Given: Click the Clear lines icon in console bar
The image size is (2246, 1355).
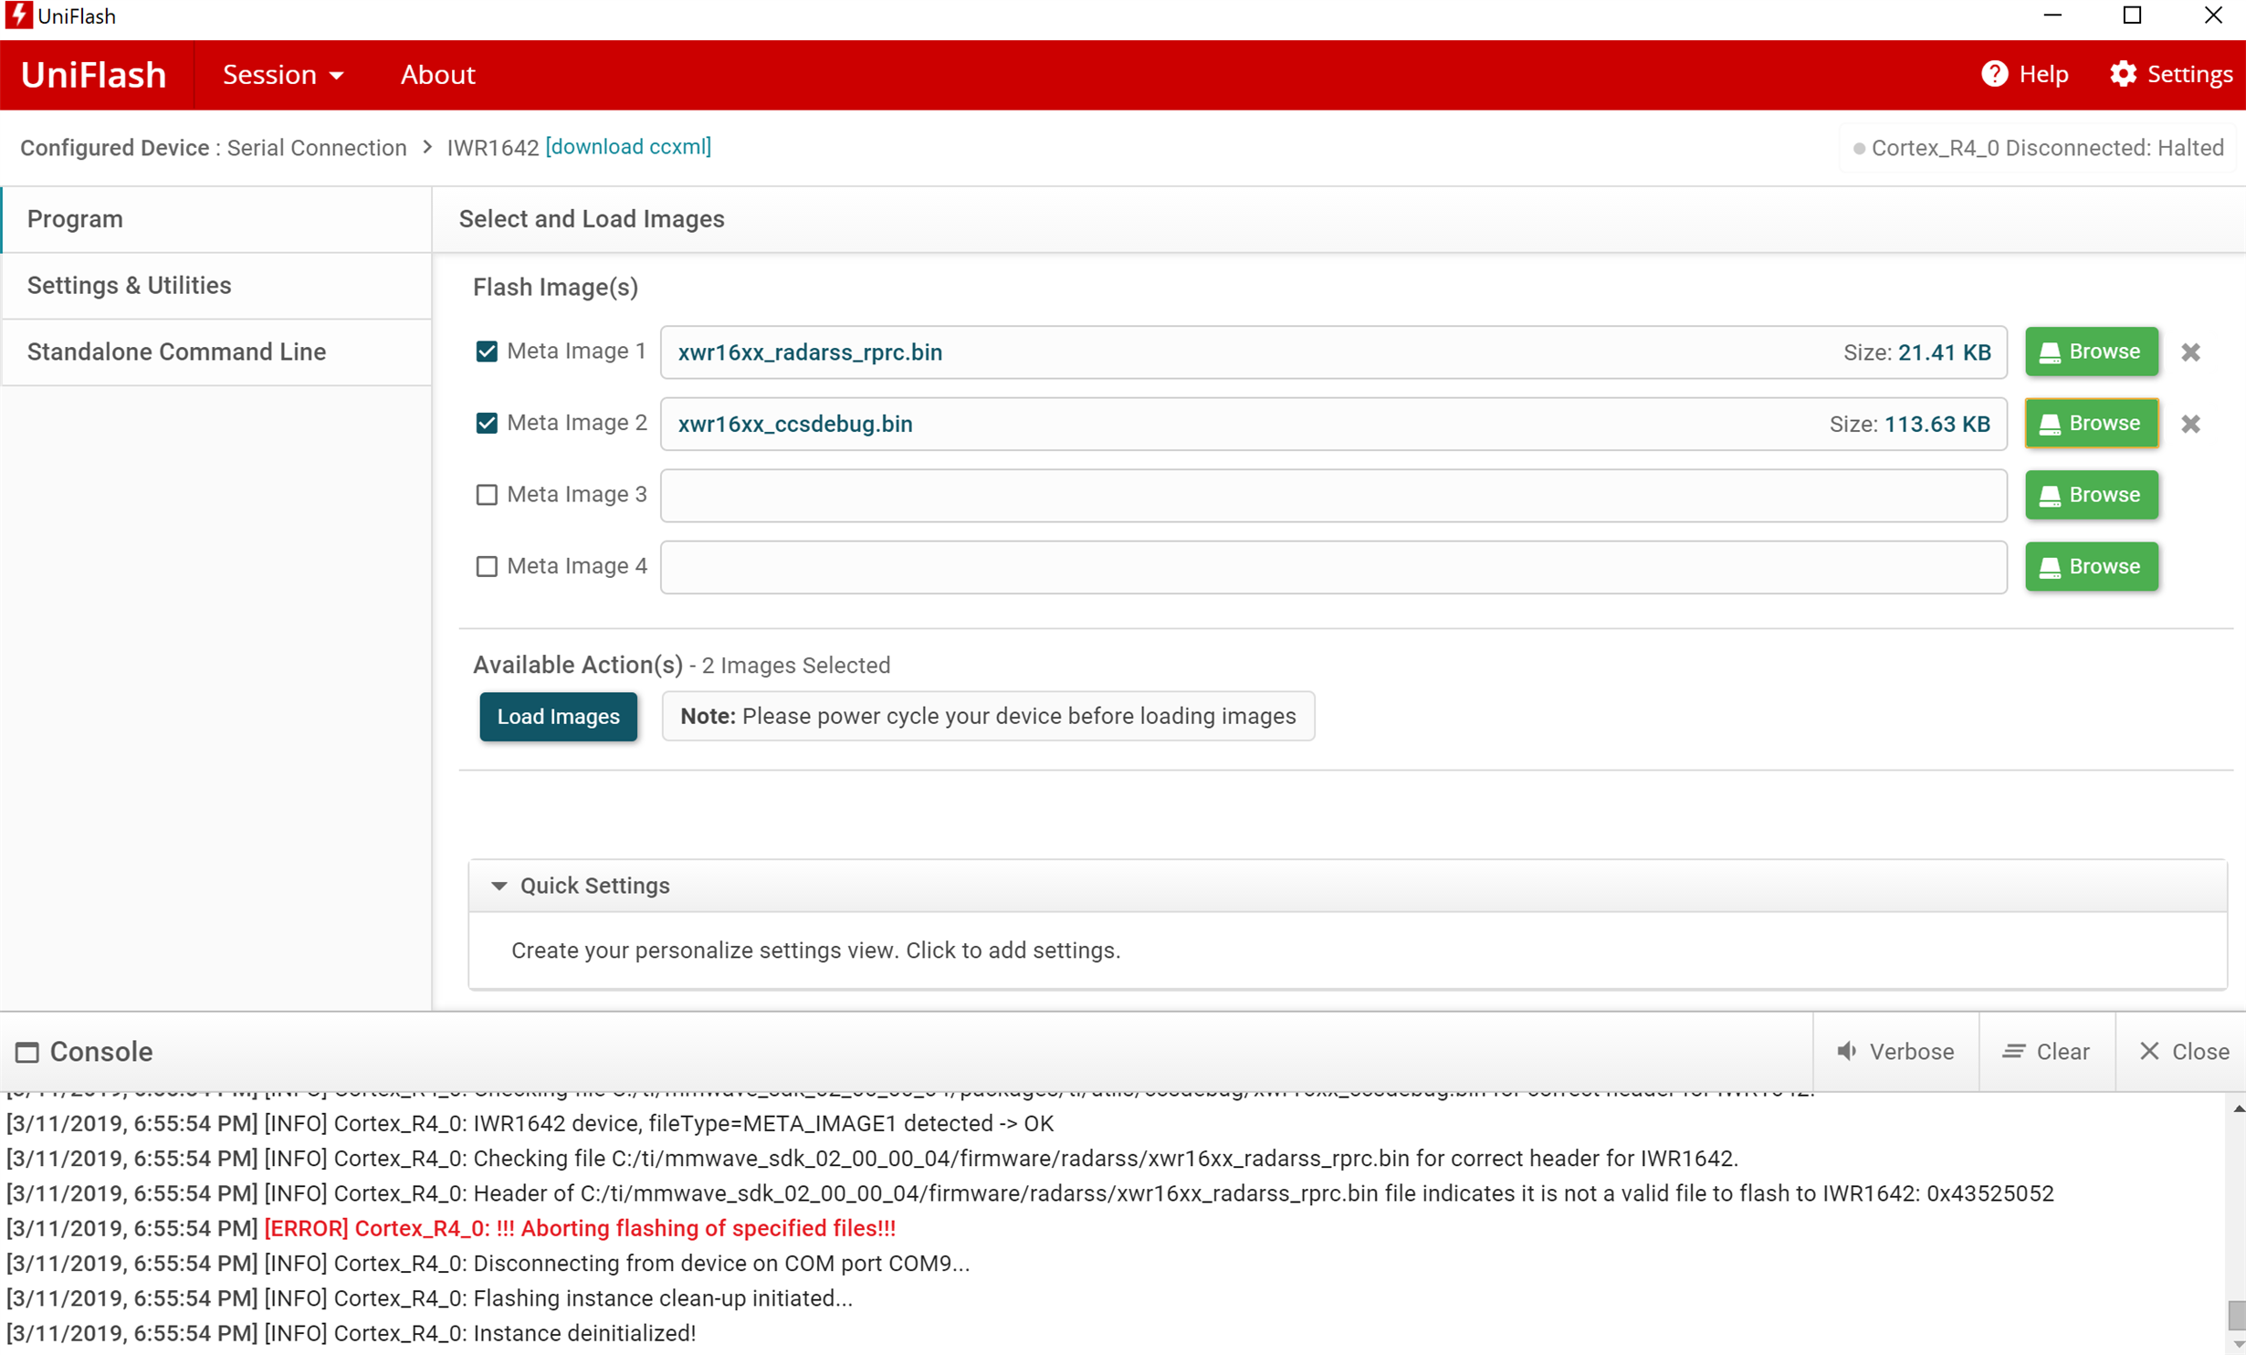Looking at the screenshot, I should (2013, 1051).
